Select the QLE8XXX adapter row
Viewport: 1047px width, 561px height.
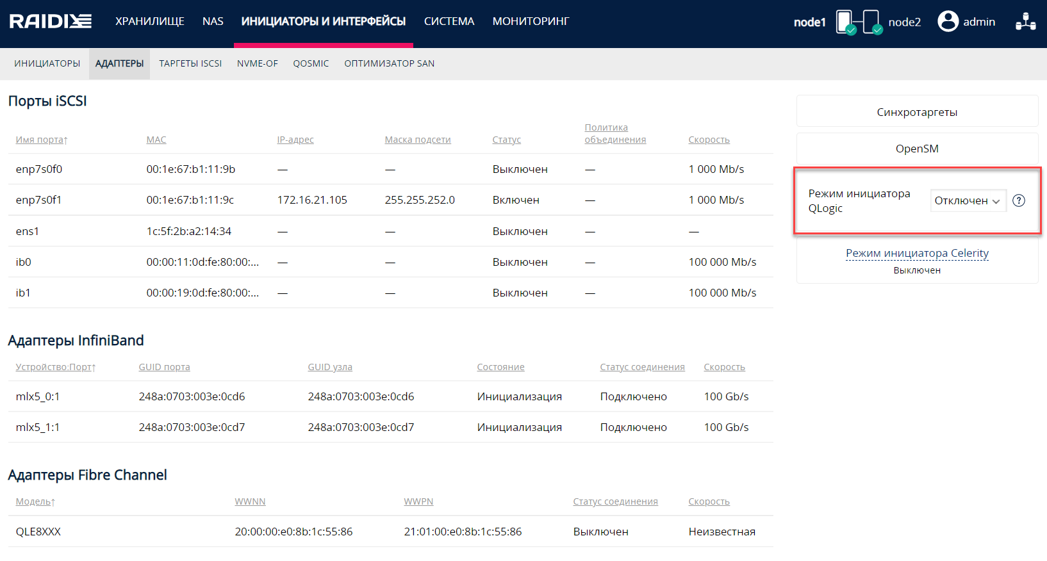[391, 532]
